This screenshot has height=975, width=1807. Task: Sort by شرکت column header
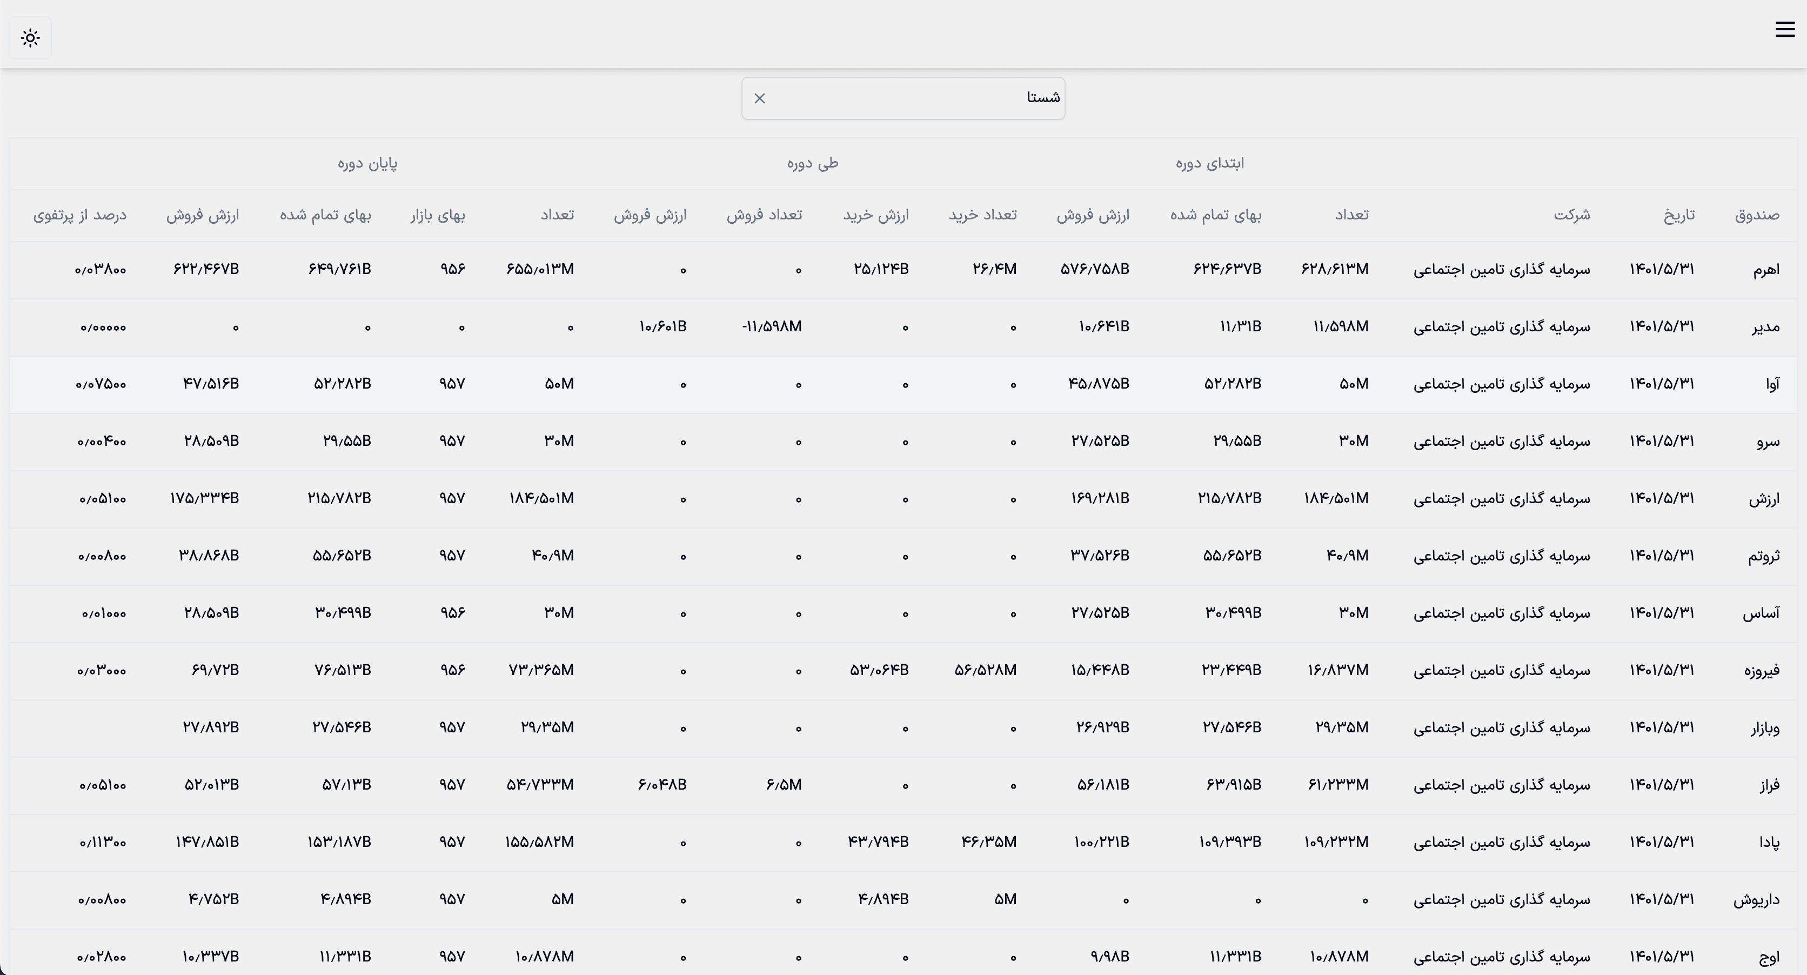pyautogui.click(x=1571, y=215)
